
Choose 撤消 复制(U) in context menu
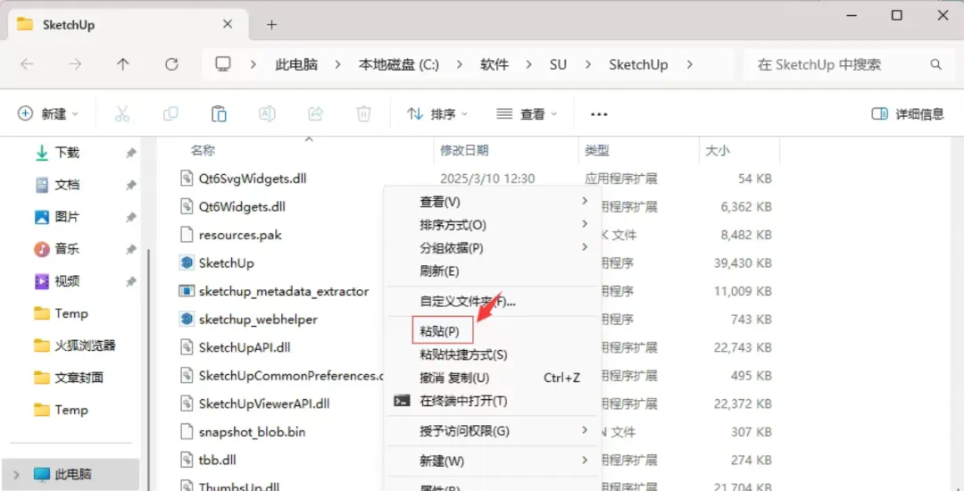click(493, 378)
